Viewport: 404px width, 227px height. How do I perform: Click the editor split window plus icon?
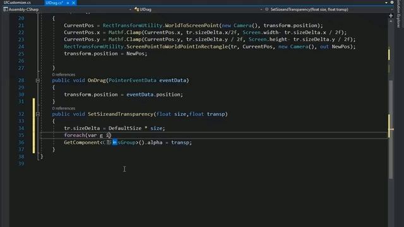[391, 16]
